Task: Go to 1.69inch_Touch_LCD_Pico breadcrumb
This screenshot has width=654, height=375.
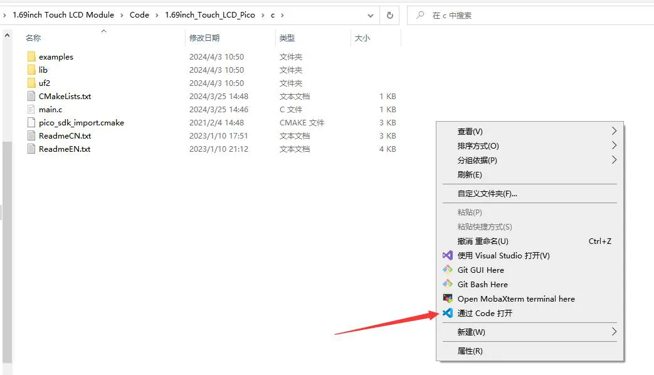Action: [x=210, y=15]
